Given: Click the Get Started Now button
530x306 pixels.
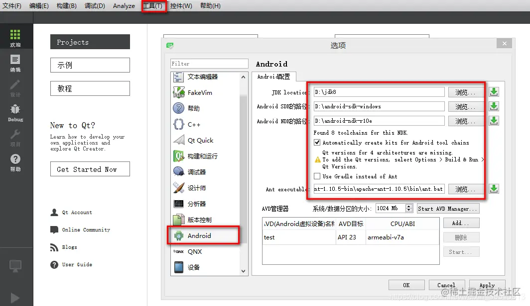Looking at the screenshot, I should coord(90,169).
